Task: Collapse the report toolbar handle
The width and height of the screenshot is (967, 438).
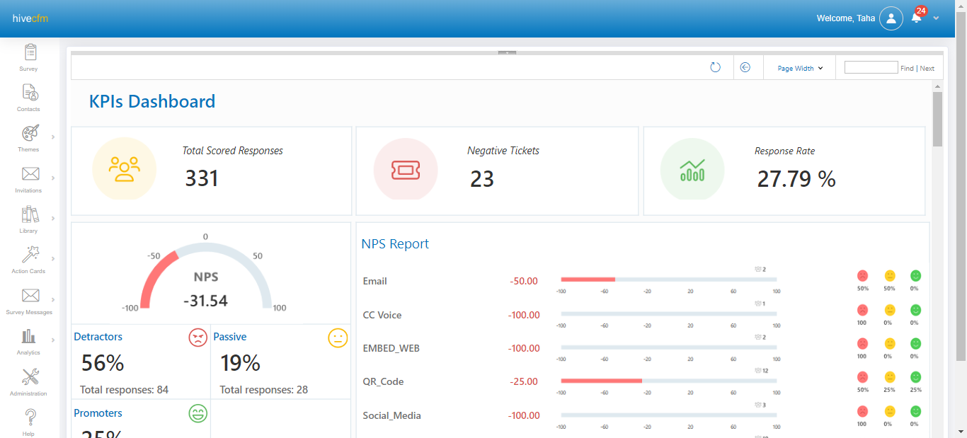Action: [x=507, y=52]
